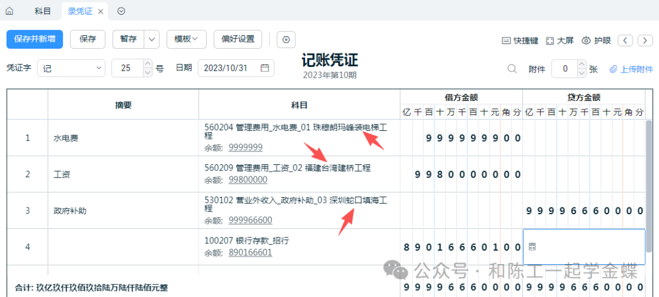This screenshot has height=297, width=659.
Task: Switch to 大屏 fullscreen mode
Action: [560, 40]
